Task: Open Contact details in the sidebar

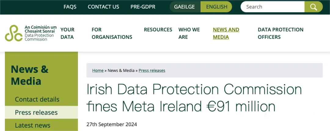Action: [37, 99]
